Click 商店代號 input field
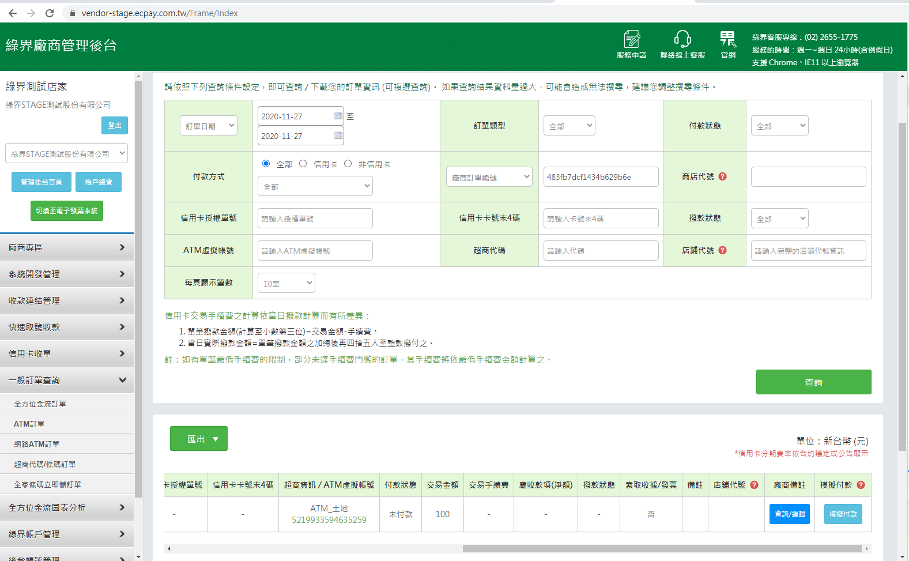 click(x=808, y=177)
